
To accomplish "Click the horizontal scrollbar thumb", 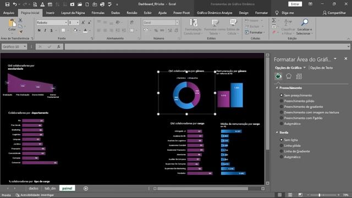I will 202,189.
